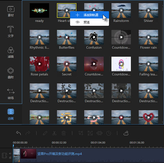Select the yellow 活 character animation thumbnail
The width and height of the screenshot is (164, 163).
[x=67, y=117]
